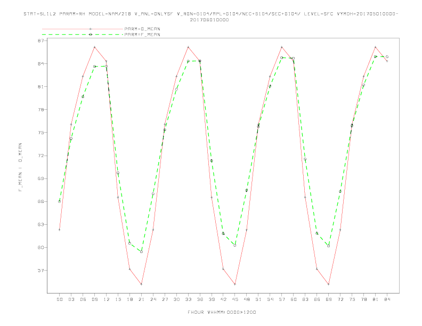Click x-axis tick label '03'
The image size is (422, 326).
tap(71, 299)
